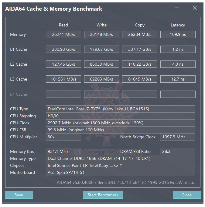The height and width of the screenshot is (207, 205).
Task: Select L2 Cache Copy 110.22 GB/s
Action: 140,64
